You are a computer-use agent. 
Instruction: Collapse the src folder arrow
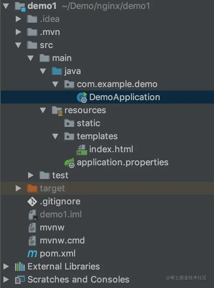18,45
